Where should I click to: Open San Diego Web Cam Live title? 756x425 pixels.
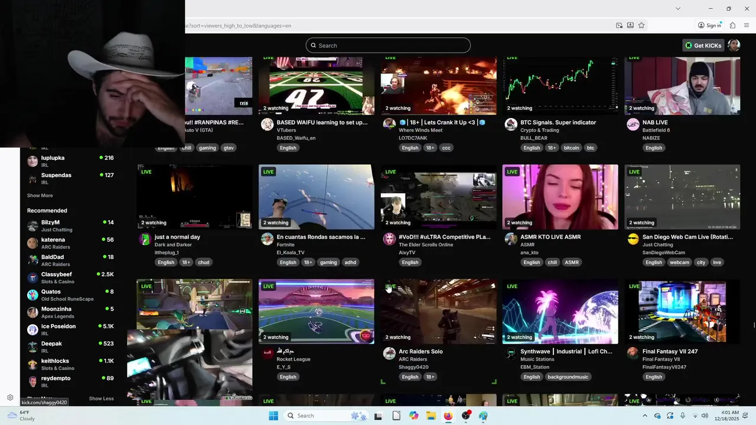click(x=687, y=237)
